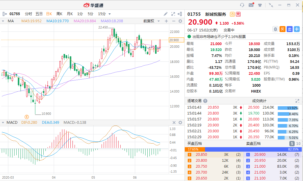Select the pencil drawing tool

(165, 14)
